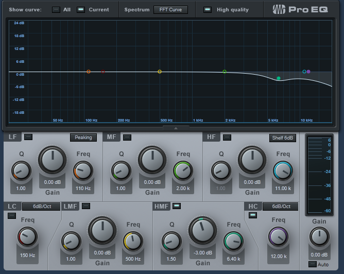Viewport: 344px width, 274px height.
Task: Click the MF Freq knob
Action: [x=183, y=171]
